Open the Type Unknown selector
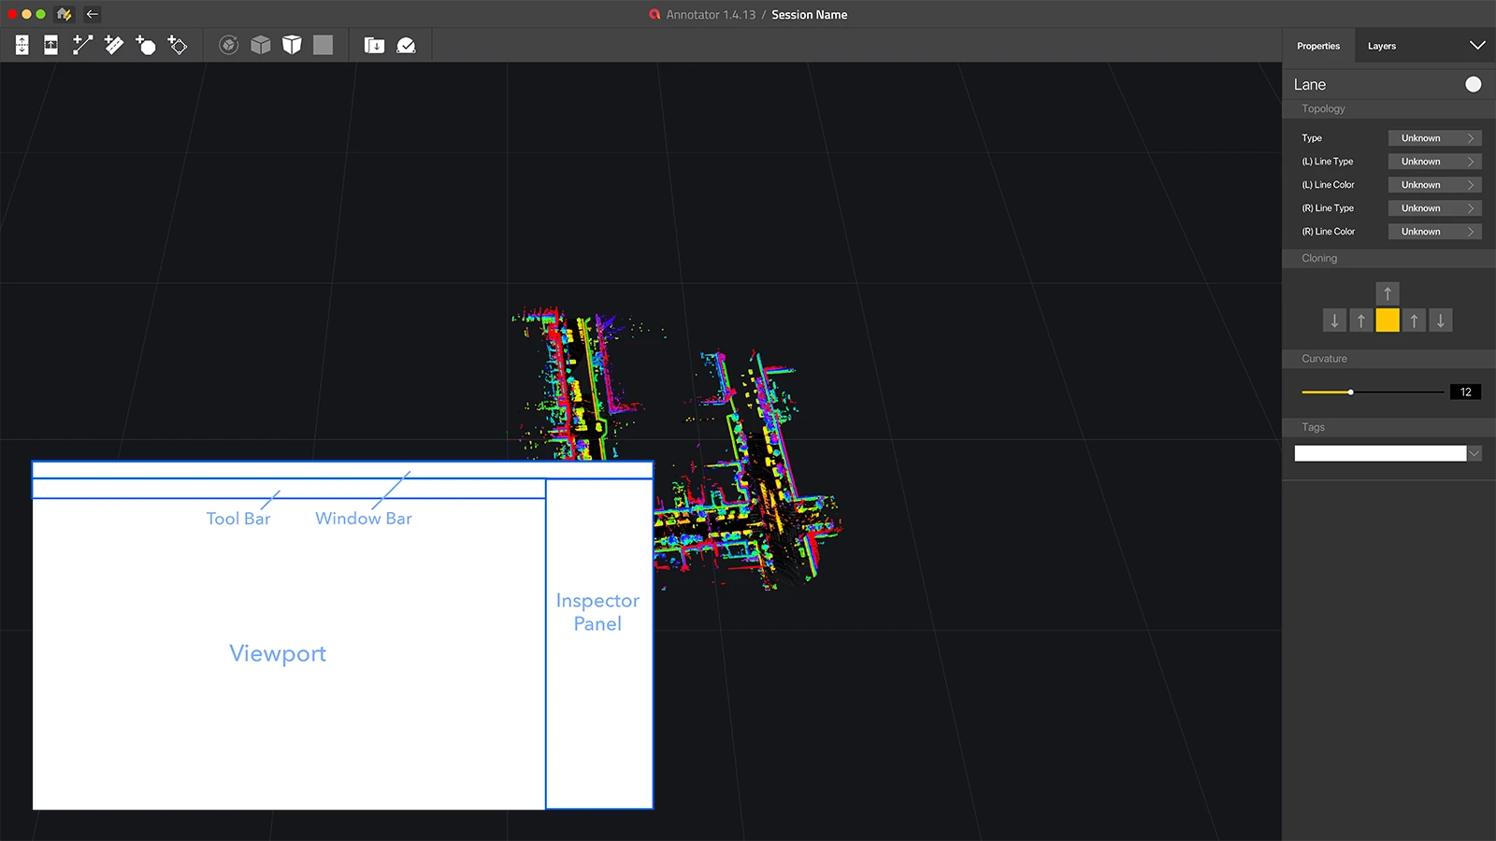The height and width of the screenshot is (841, 1496). point(1434,138)
